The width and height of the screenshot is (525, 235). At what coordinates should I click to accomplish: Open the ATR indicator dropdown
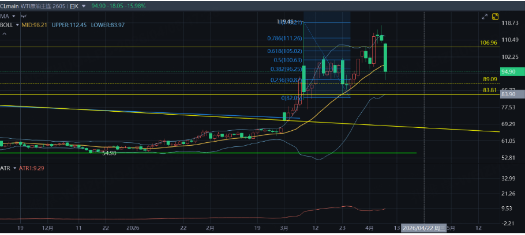[x=15, y=168]
